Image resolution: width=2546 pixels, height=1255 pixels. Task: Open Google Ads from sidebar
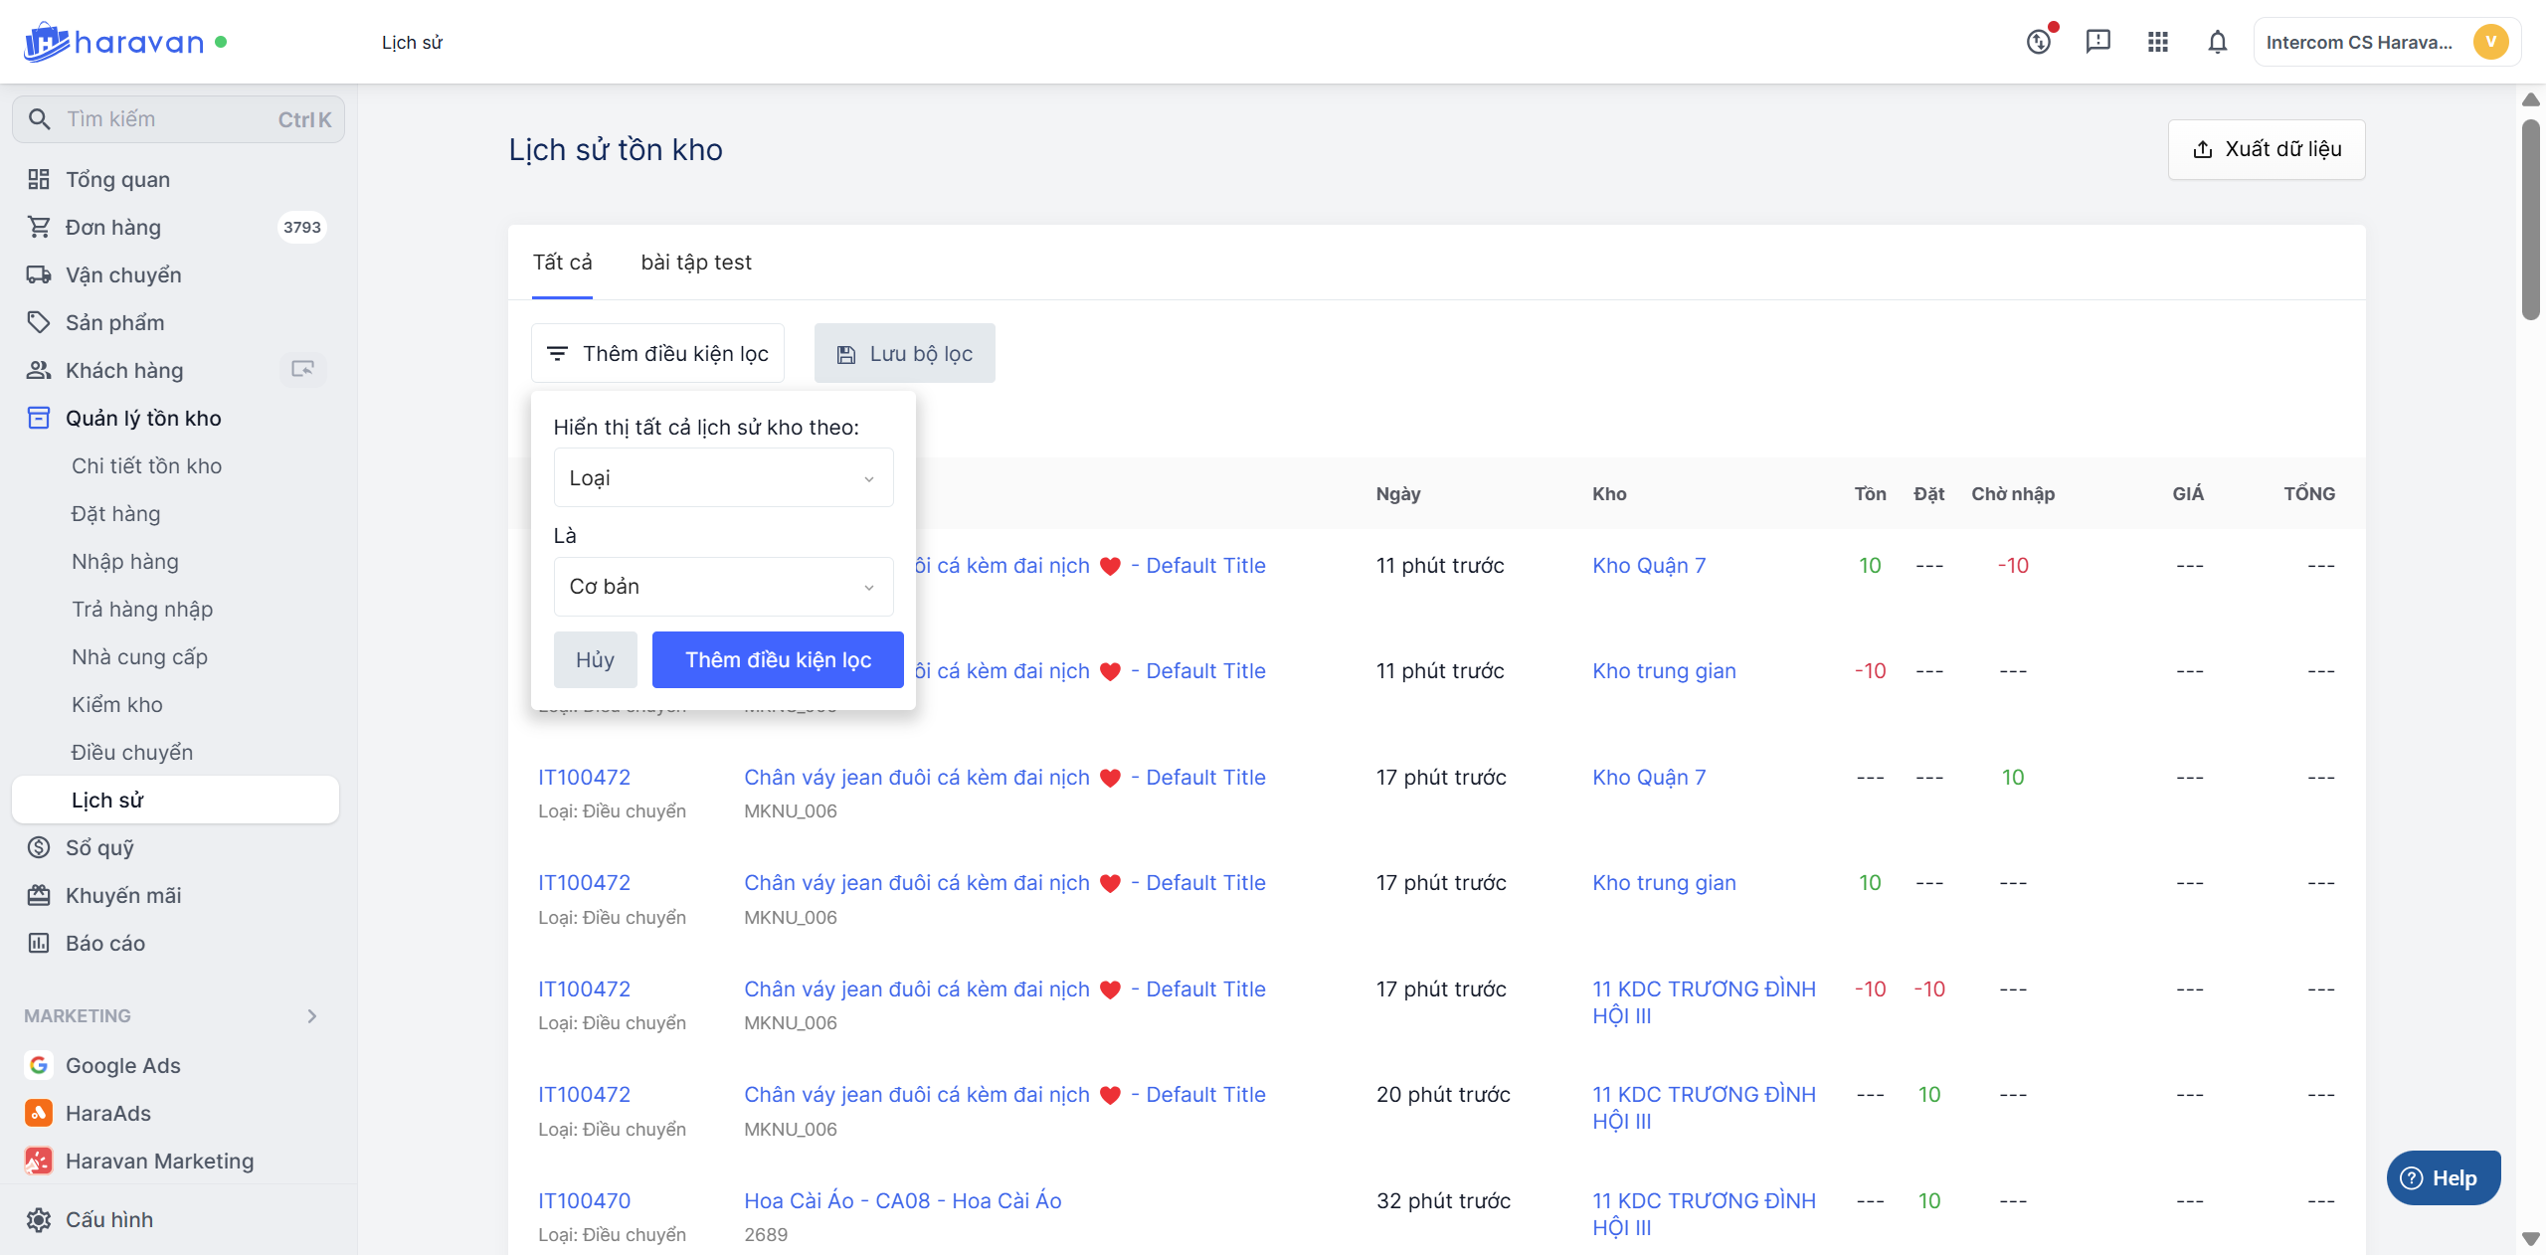(x=122, y=1065)
